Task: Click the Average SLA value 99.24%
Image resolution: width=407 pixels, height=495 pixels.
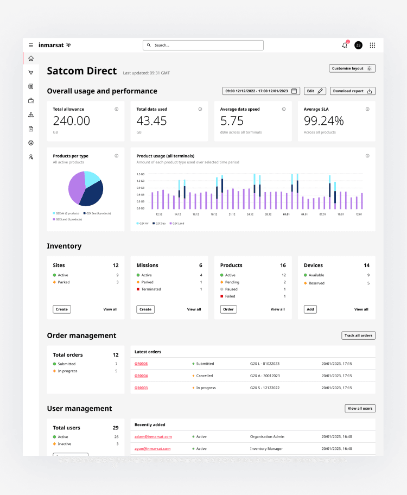Action: coord(323,121)
